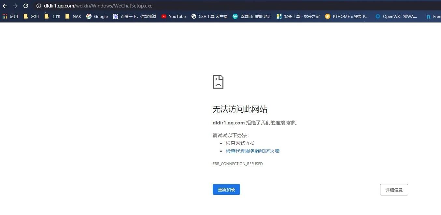Click the bold dldir1.qq.com host text
Viewport: 441px width, 215px height.
point(229,123)
